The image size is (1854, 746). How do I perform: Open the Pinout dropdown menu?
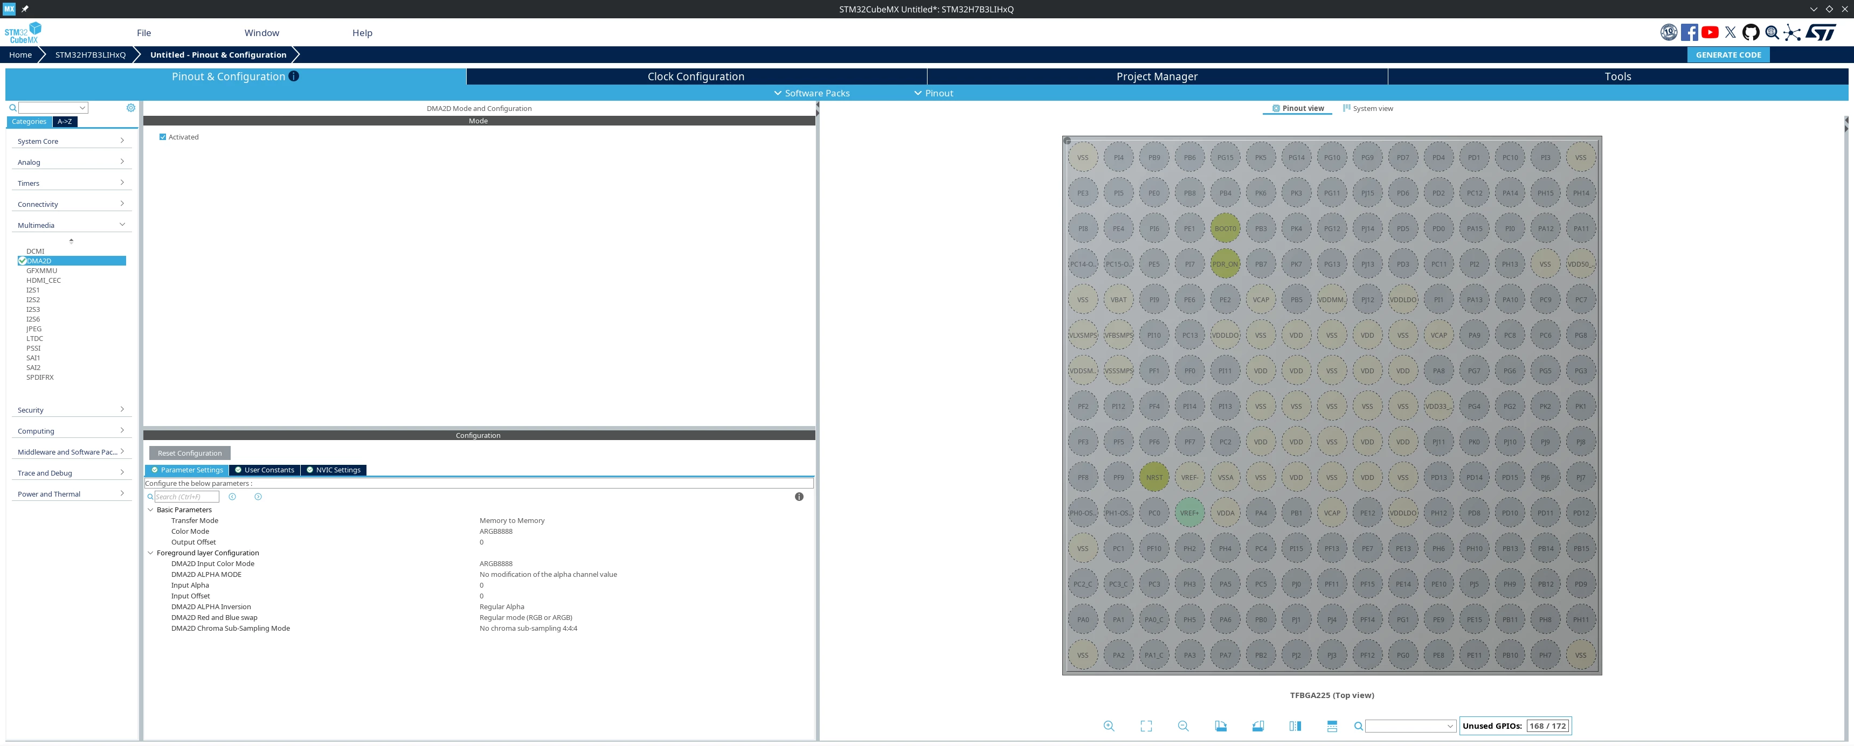pyautogui.click(x=933, y=93)
